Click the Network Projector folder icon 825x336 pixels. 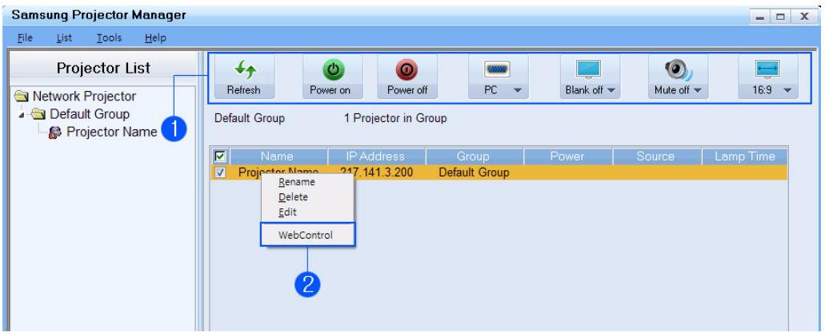pos(22,96)
